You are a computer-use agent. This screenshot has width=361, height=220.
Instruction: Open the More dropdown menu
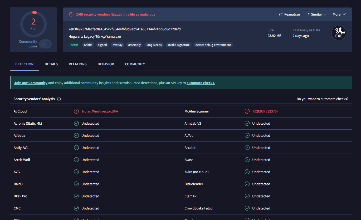coord(339,14)
